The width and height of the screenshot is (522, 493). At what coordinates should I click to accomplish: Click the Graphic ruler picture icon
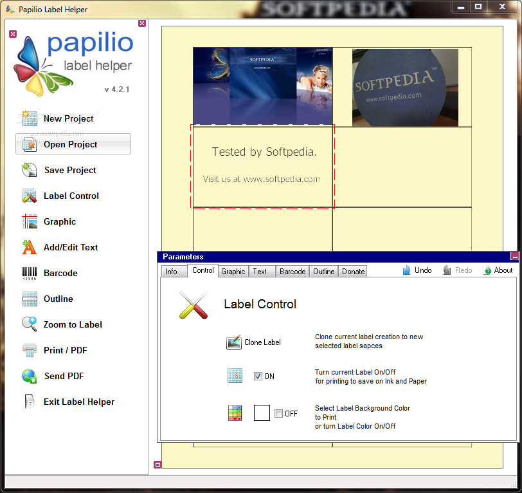[x=30, y=221]
